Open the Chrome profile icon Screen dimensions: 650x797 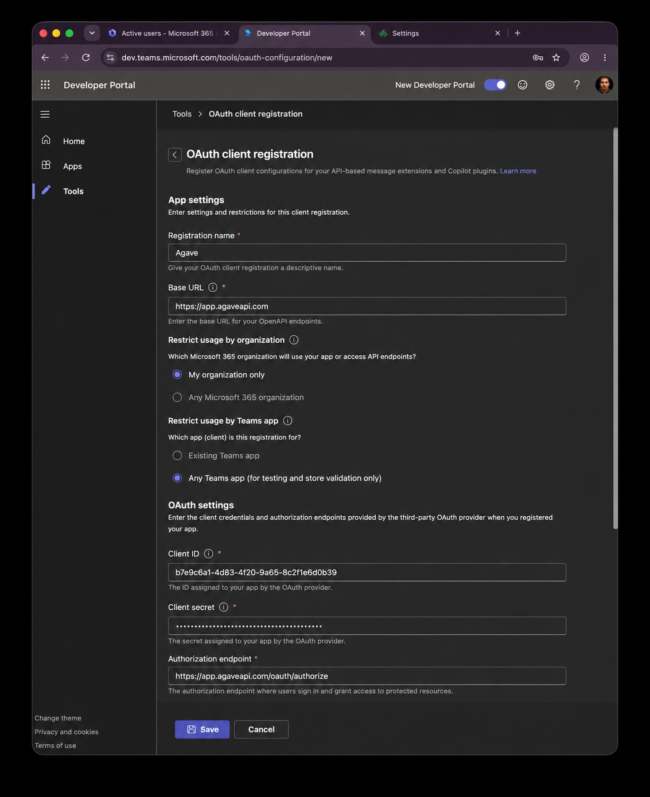point(585,57)
